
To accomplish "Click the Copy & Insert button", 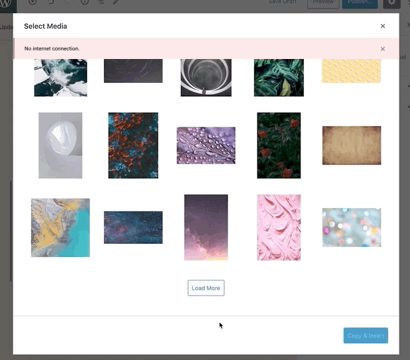I will (x=366, y=335).
